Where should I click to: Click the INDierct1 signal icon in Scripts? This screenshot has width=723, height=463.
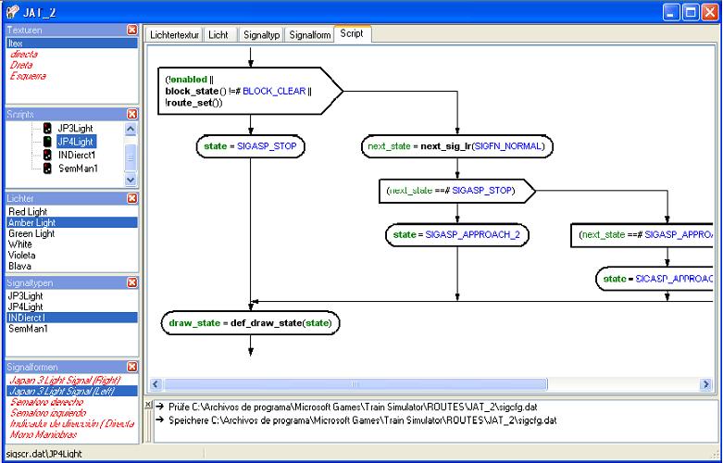(x=47, y=155)
